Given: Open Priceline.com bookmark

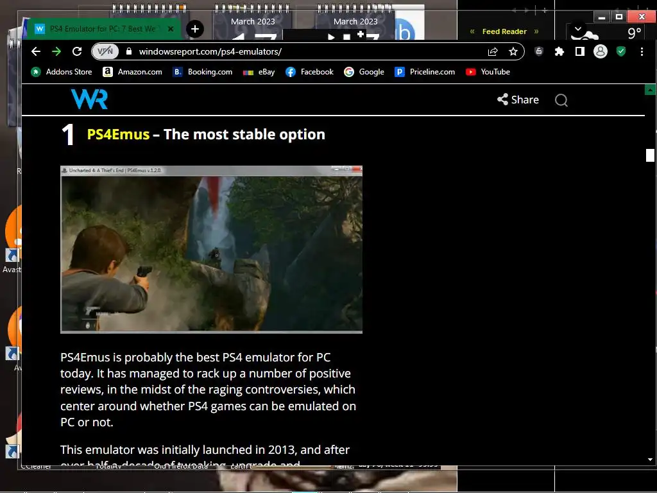Looking at the screenshot, I should pyautogui.click(x=425, y=72).
